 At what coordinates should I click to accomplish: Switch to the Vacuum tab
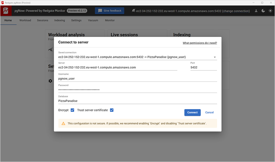pos(93,20)
